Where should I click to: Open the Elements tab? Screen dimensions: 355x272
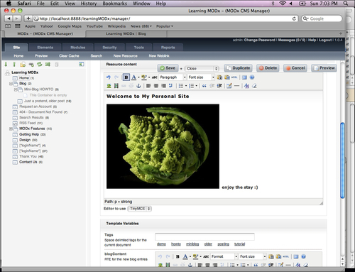[45, 48]
